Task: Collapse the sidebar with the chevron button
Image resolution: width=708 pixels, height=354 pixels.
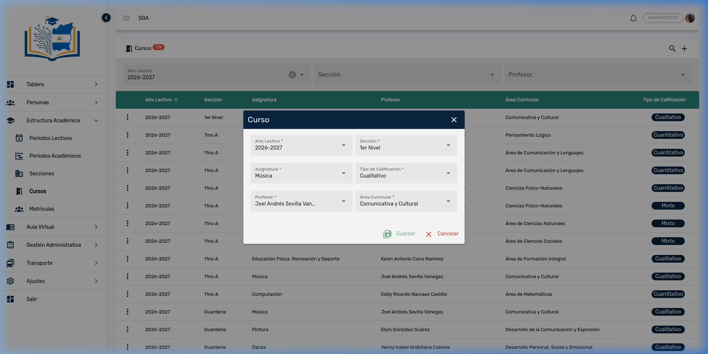Action: (106, 18)
